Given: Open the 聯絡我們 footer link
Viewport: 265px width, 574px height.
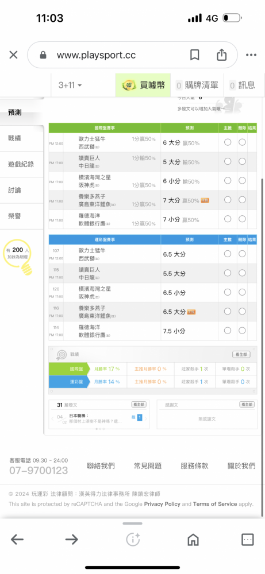Looking at the screenshot, I should pos(101,466).
